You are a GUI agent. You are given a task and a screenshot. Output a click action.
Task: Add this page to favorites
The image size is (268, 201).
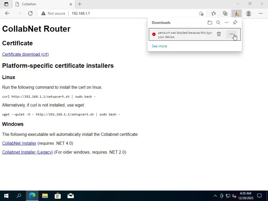[x=201, y=13]
